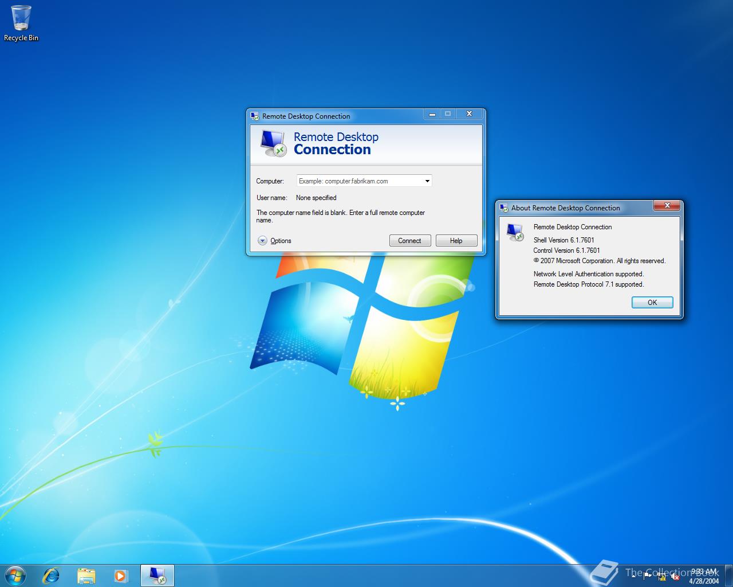This screenshot has height=587, width=733.
Task: Launch Internet Explorer from the taskbar
Action: 52,575
